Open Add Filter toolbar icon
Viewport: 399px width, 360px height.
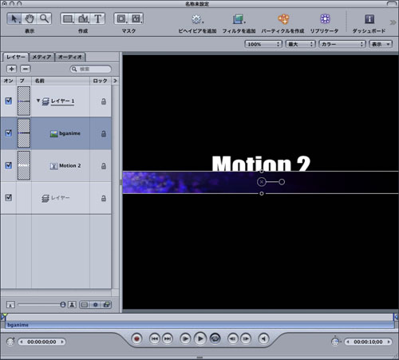[x=239, y=19]
